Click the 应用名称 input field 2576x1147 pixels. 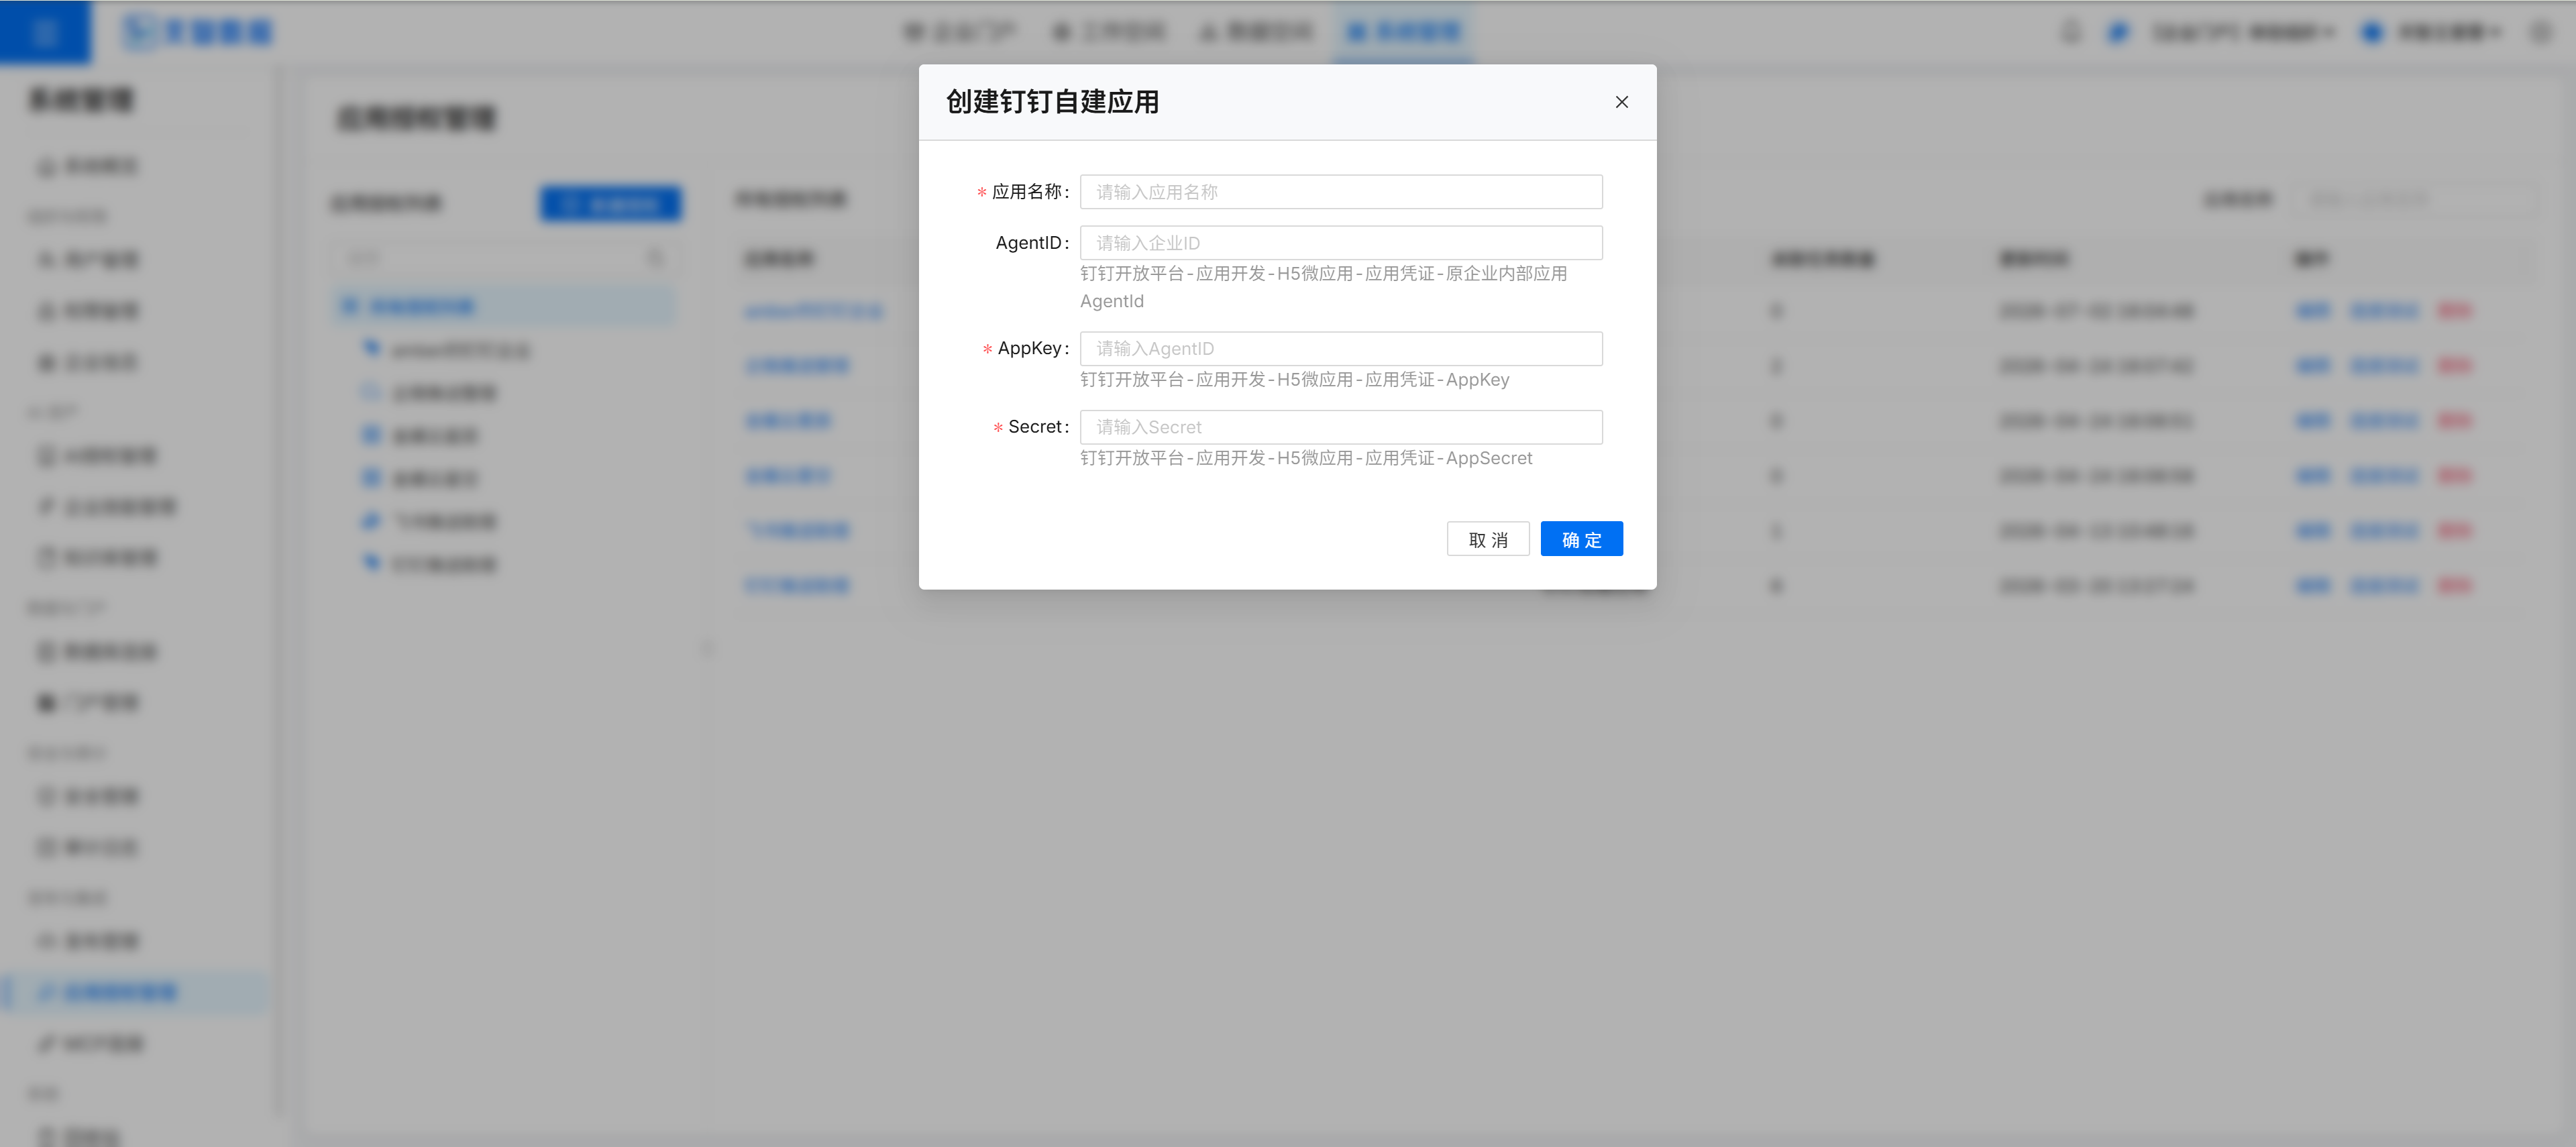pos(1340,192)
